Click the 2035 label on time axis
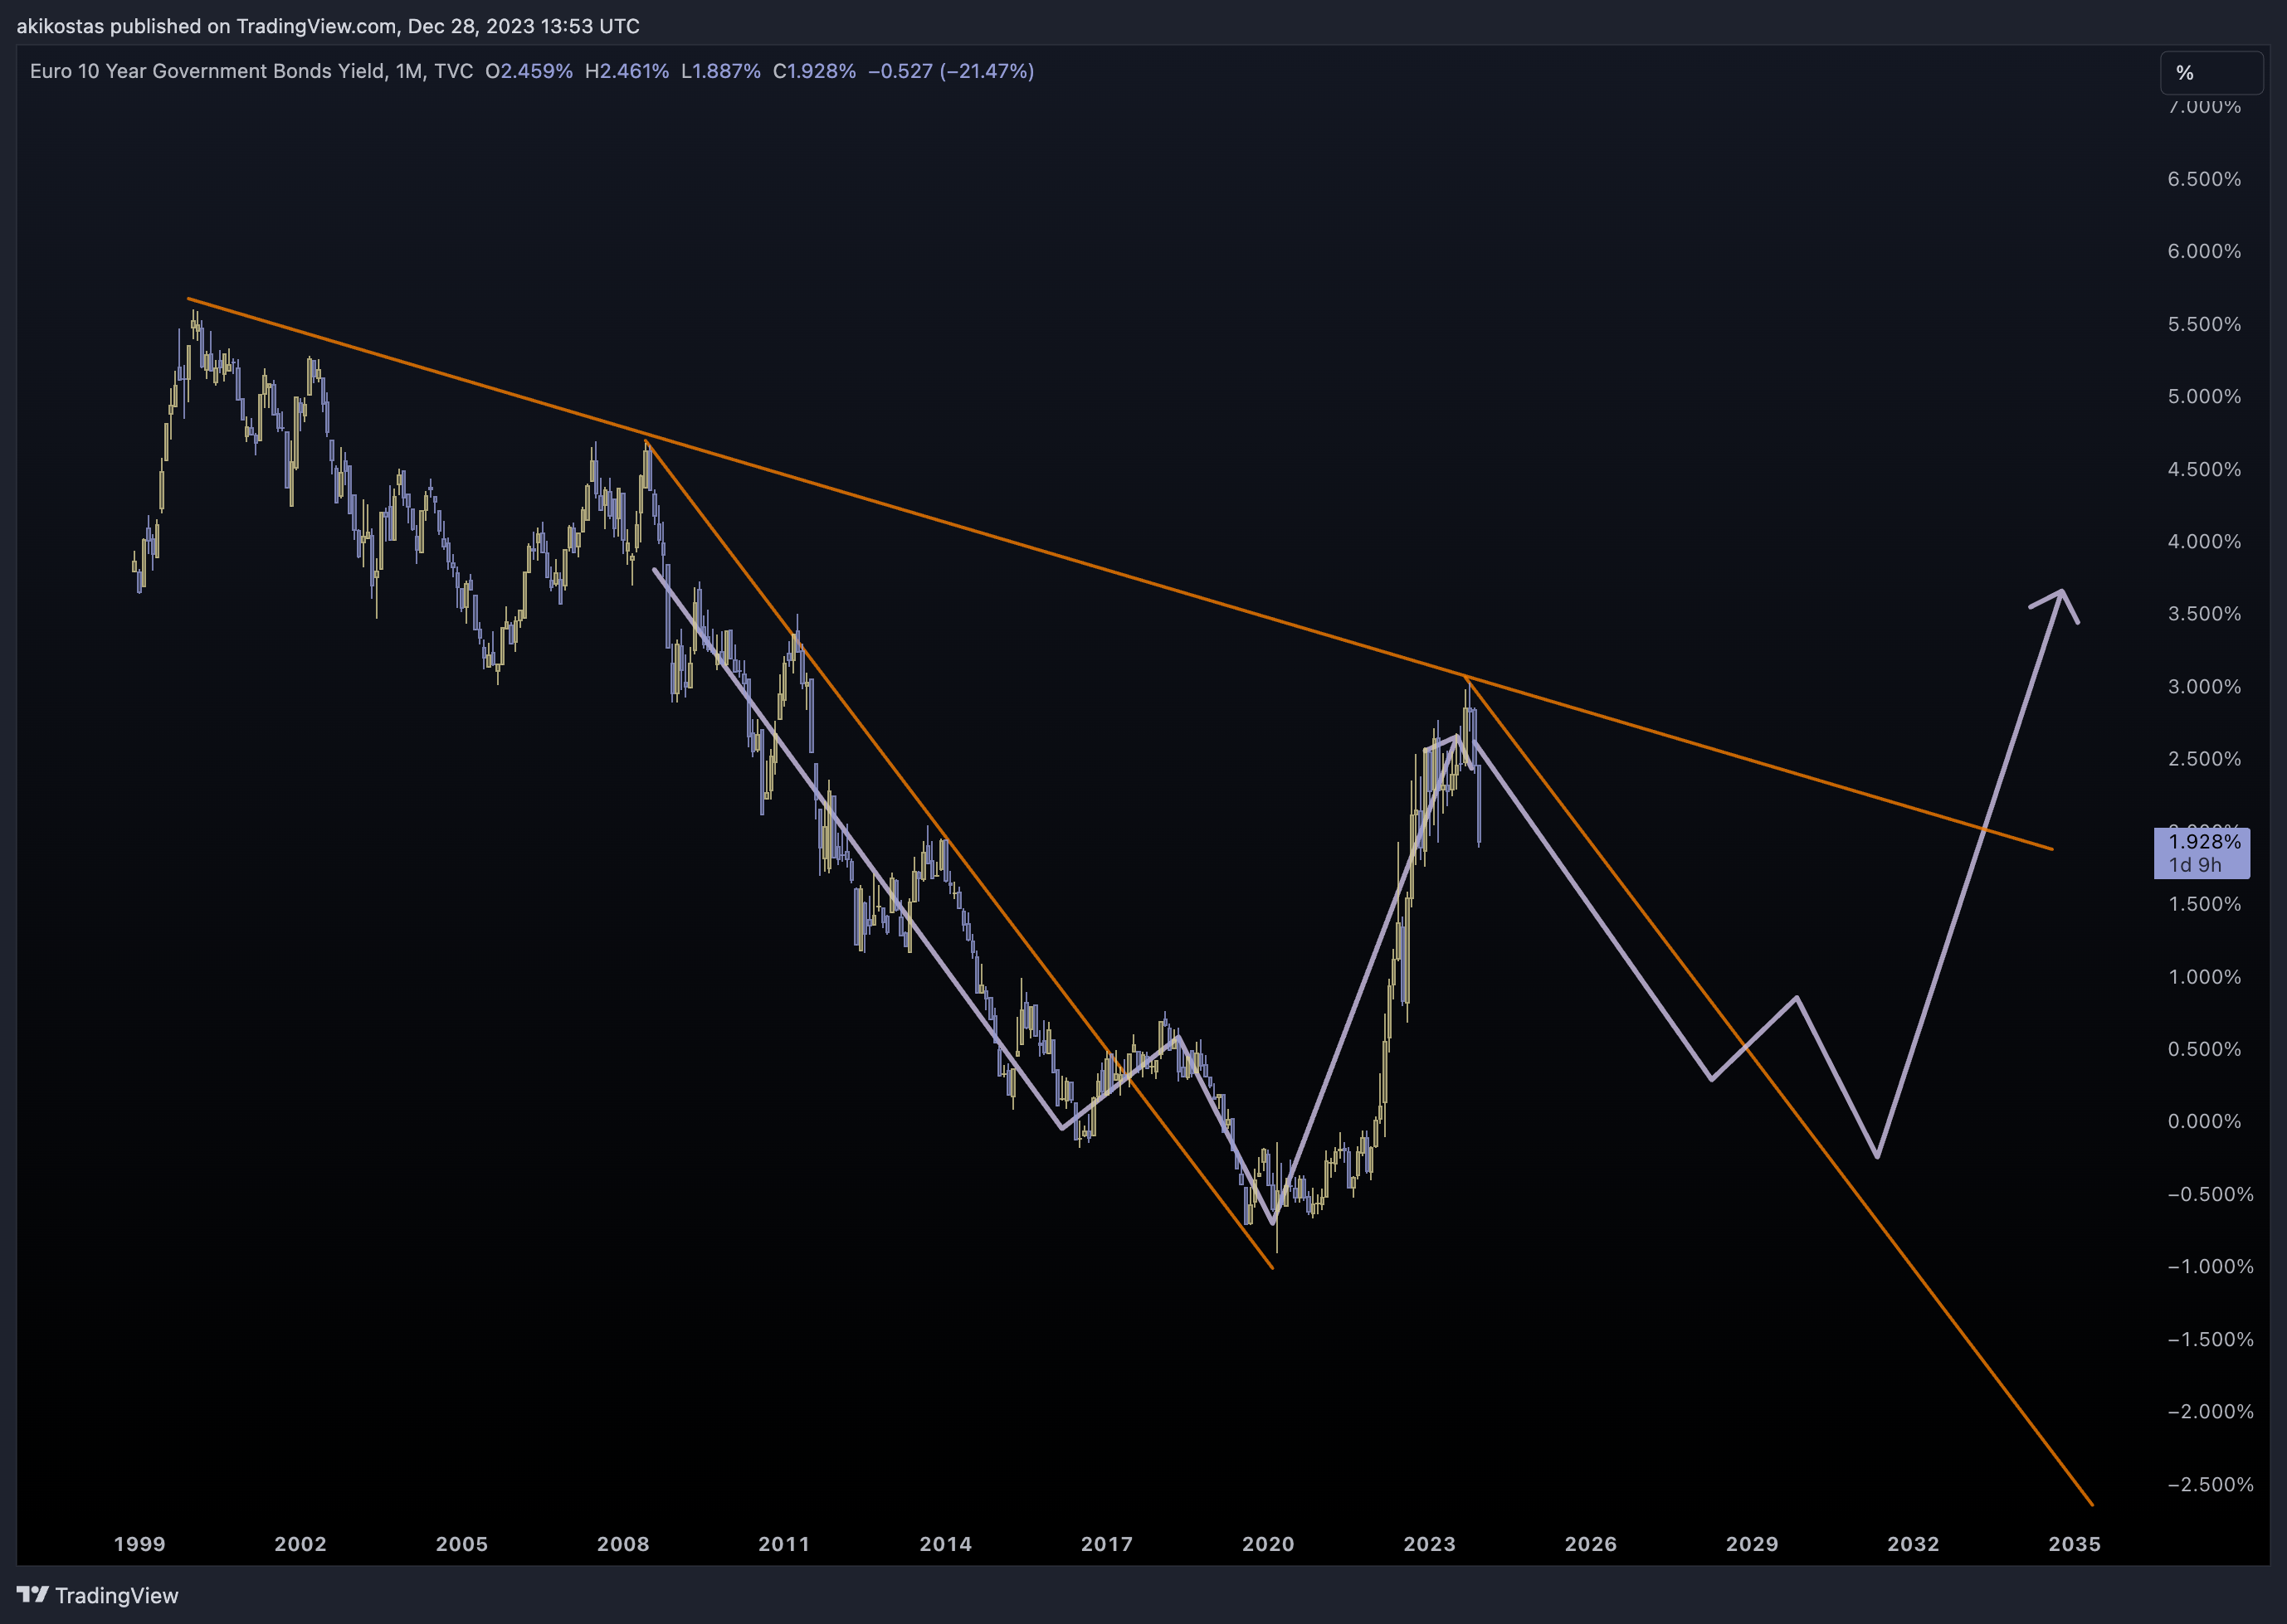This screenshot has width=2287, height=1624. [2075, 1544]
